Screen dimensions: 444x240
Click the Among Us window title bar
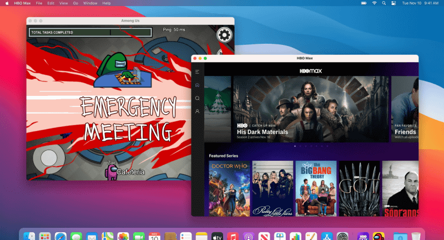click(x=130, y=21)
